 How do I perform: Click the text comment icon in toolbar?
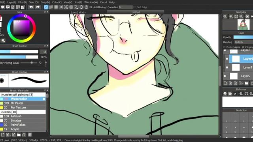pyautogui.click(x=8, y=7)
